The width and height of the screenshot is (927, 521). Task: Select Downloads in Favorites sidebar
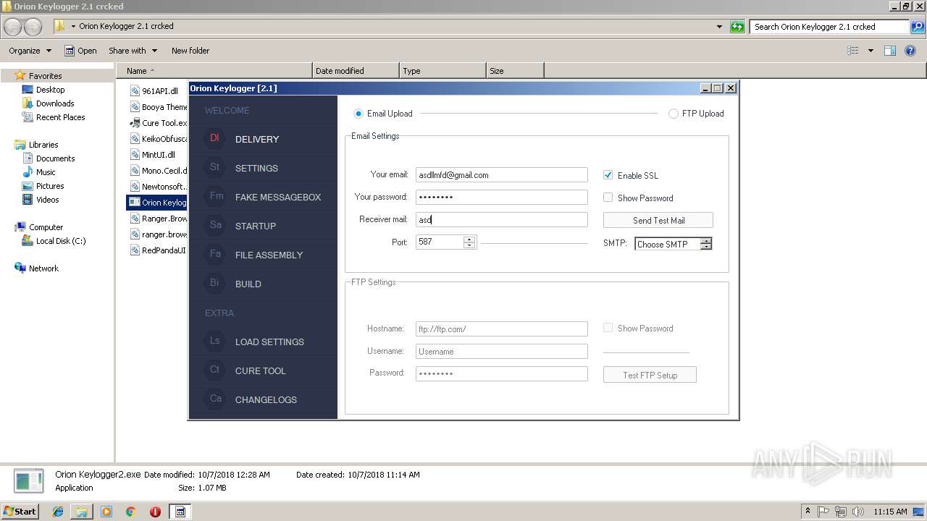click(55, 103)
